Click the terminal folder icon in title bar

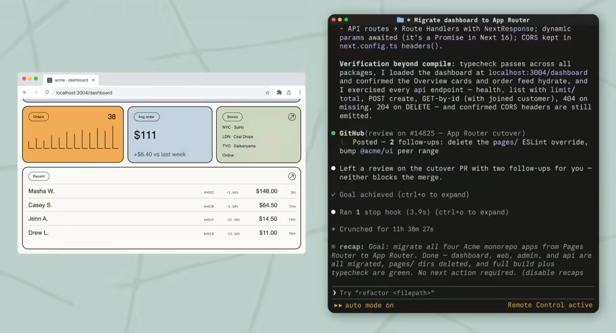coord(400,20)
